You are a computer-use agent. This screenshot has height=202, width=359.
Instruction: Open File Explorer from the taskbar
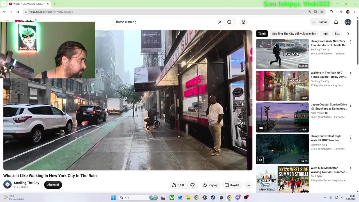tap(188, 198)
